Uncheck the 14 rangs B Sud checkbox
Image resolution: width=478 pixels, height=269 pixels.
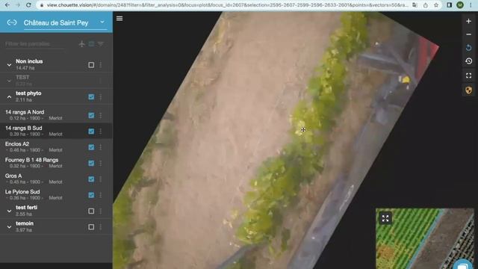click(91, 132)
